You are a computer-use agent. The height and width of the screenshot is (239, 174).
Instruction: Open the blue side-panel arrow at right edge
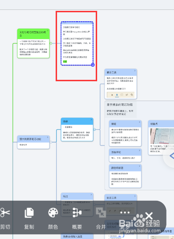(x=172, y=156)
